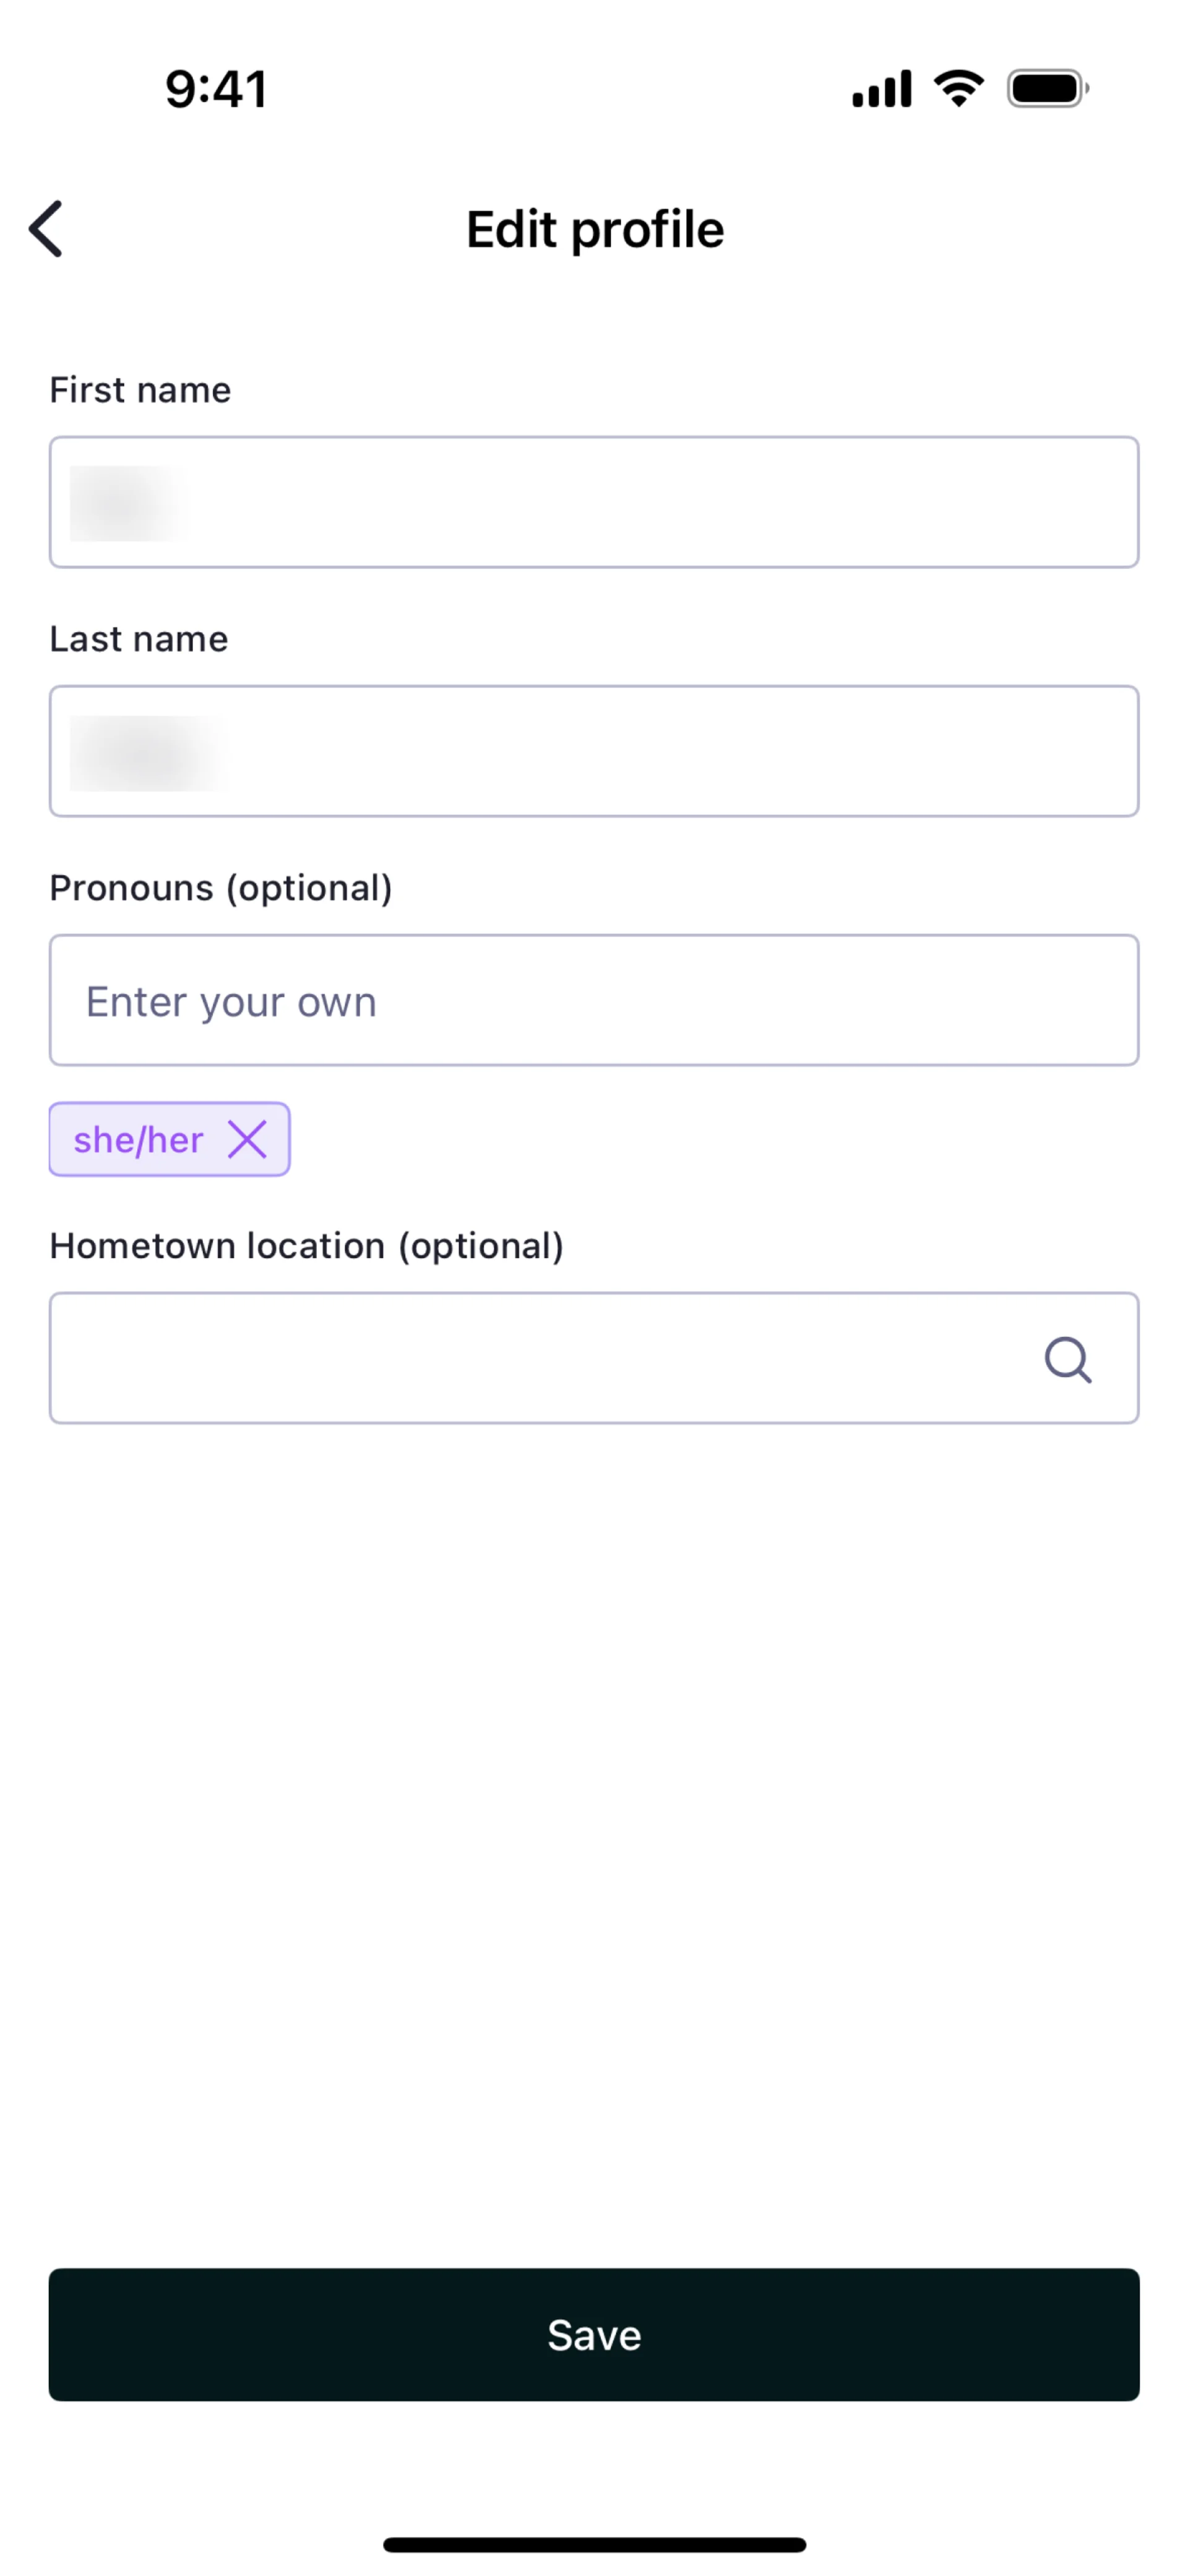Tap the First name label

point(140,390)
